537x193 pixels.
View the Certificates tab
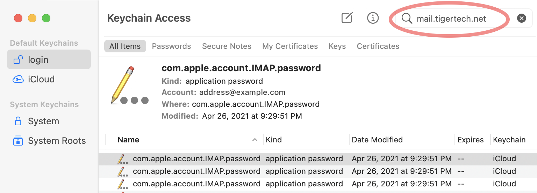pos(378,46)
